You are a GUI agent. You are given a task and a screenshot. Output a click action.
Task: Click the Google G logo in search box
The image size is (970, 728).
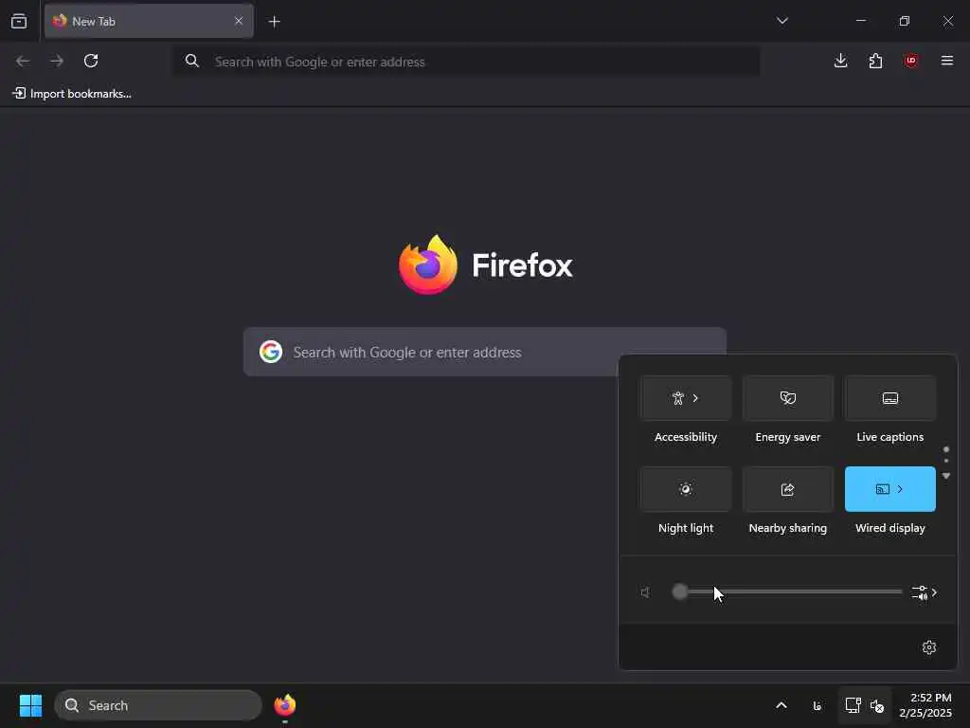pos(270,352)
